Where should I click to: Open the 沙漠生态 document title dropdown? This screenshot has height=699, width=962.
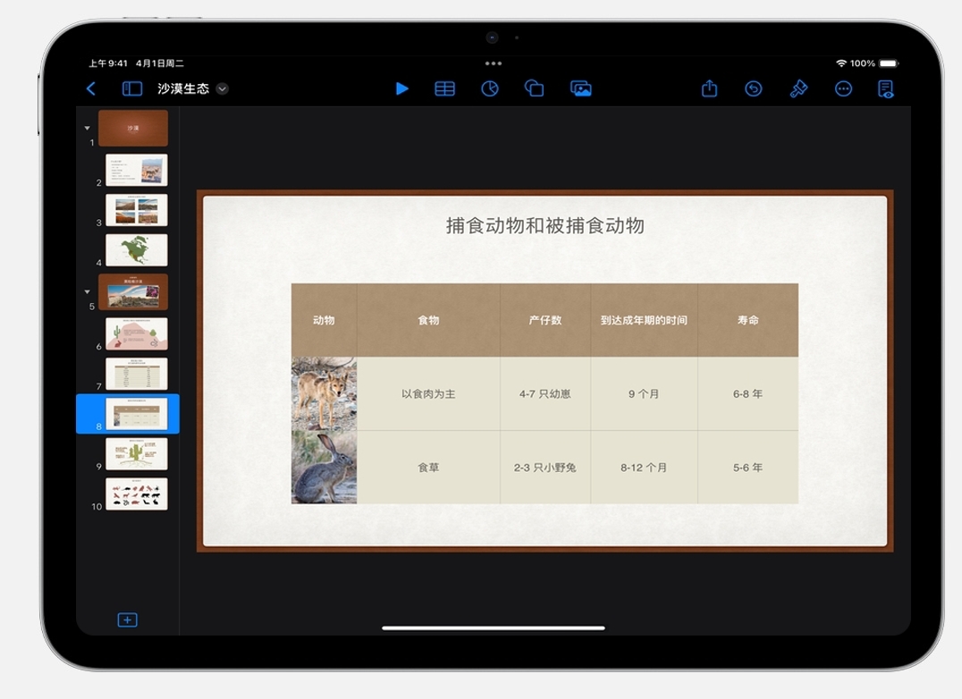click(x=223, y=88)
